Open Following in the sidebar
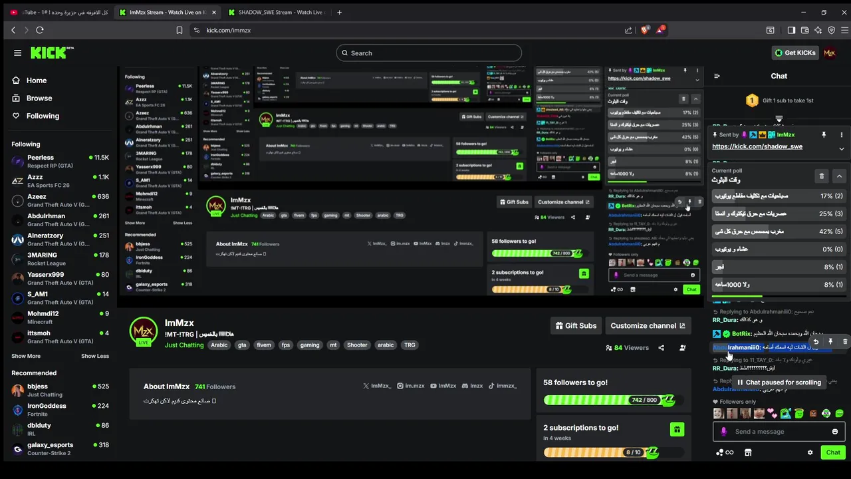Viewport: 851px width, 479px height. (x=36, y=116)
